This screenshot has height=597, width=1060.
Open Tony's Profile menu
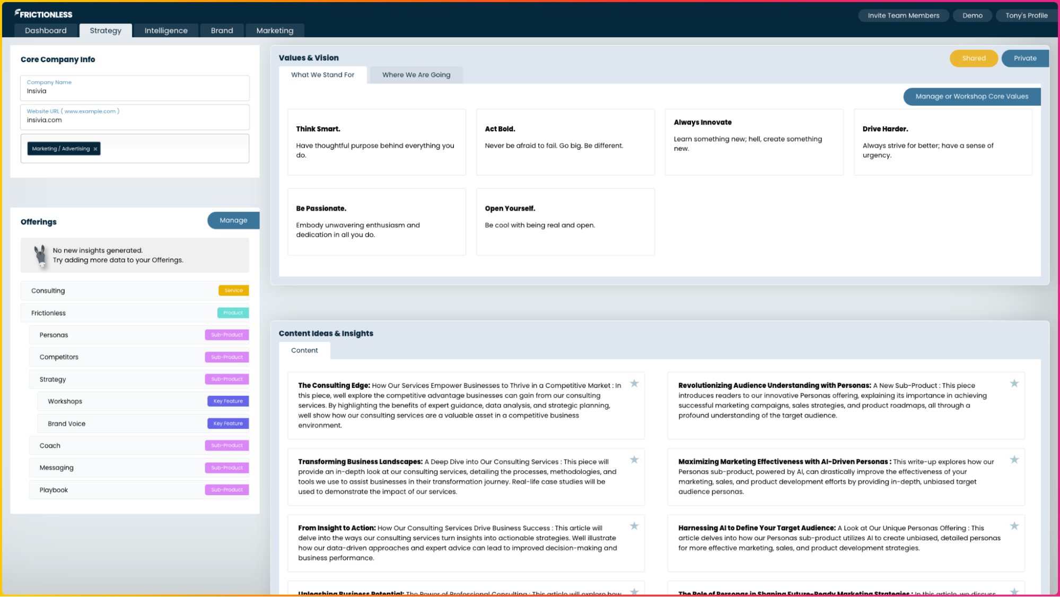coord(1026,15)
